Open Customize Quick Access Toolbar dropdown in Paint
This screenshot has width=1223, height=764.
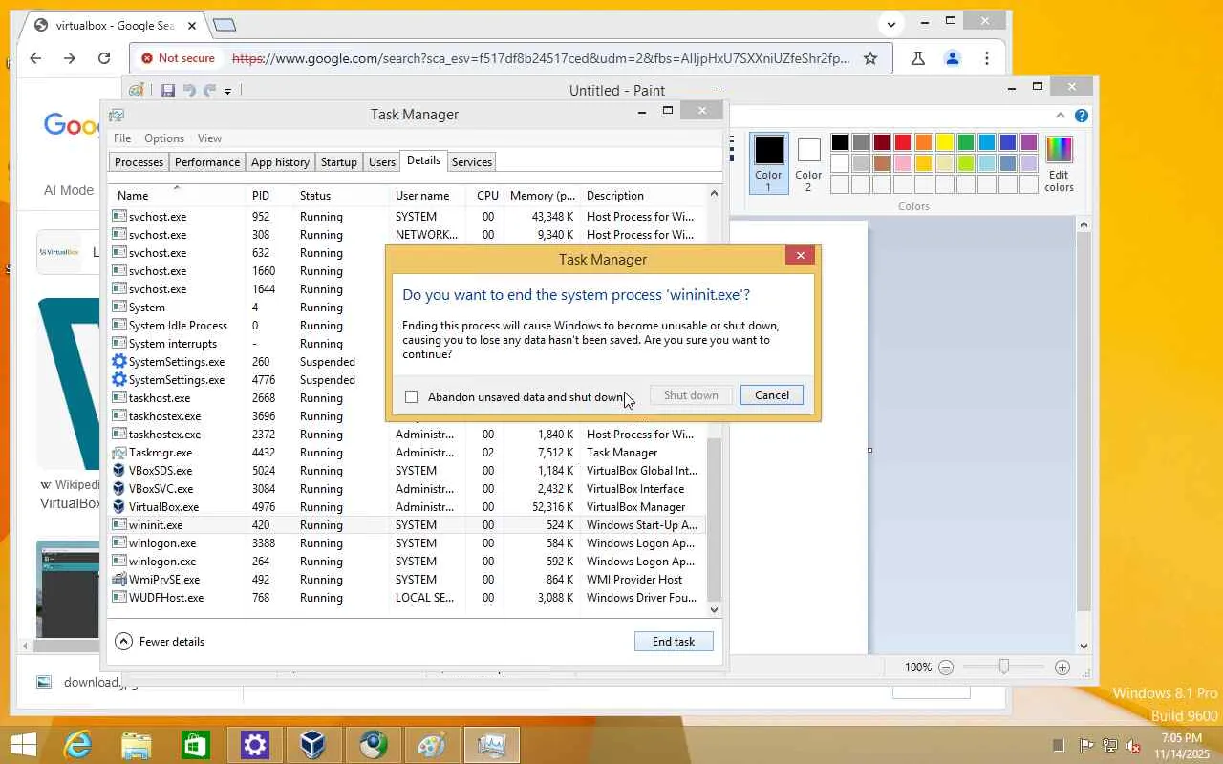click(x=227, y=92)
